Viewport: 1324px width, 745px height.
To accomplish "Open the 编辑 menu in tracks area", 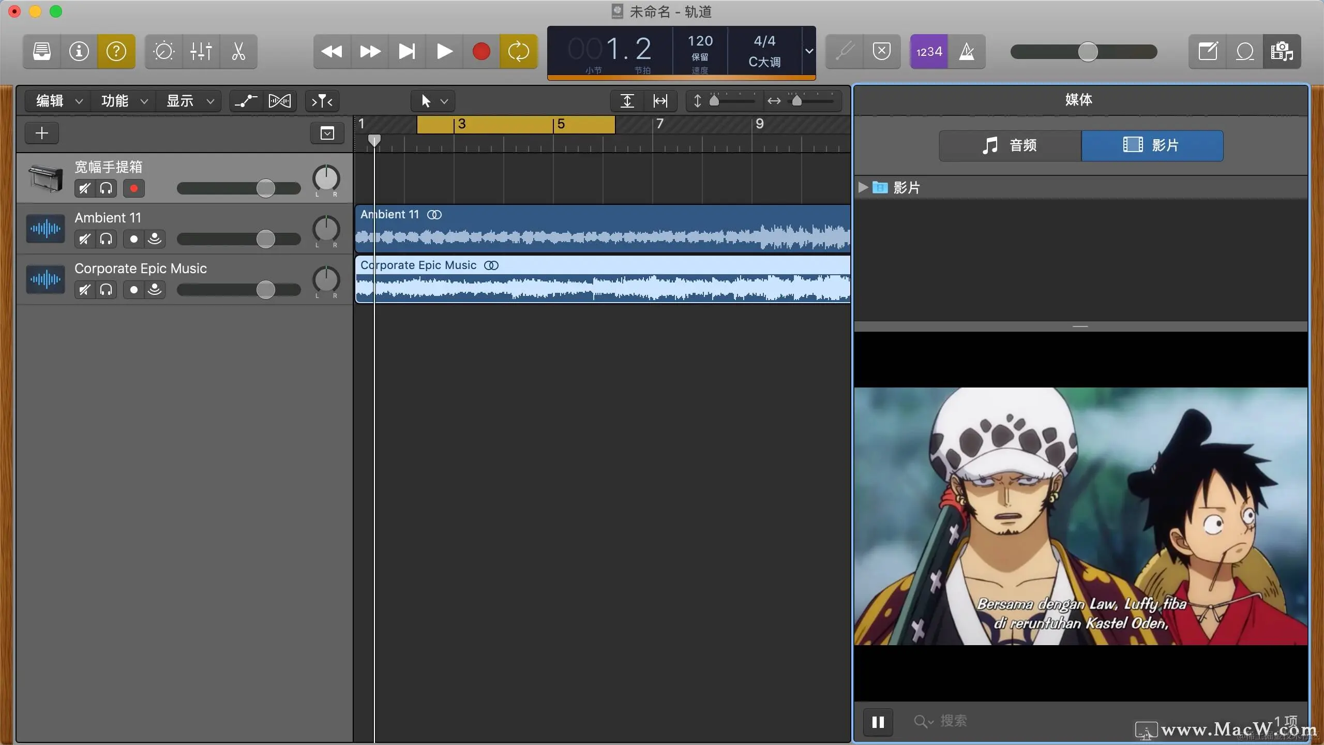I will (58, 101).
